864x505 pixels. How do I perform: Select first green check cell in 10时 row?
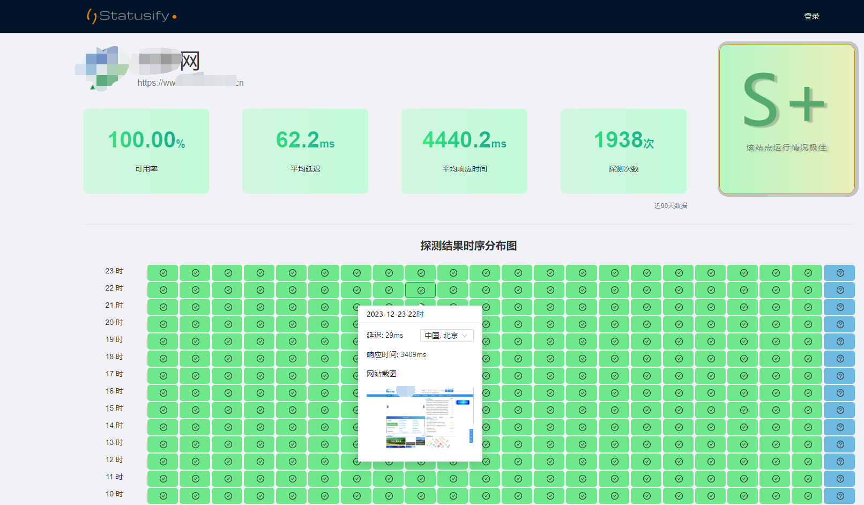(x=163, y=495)
